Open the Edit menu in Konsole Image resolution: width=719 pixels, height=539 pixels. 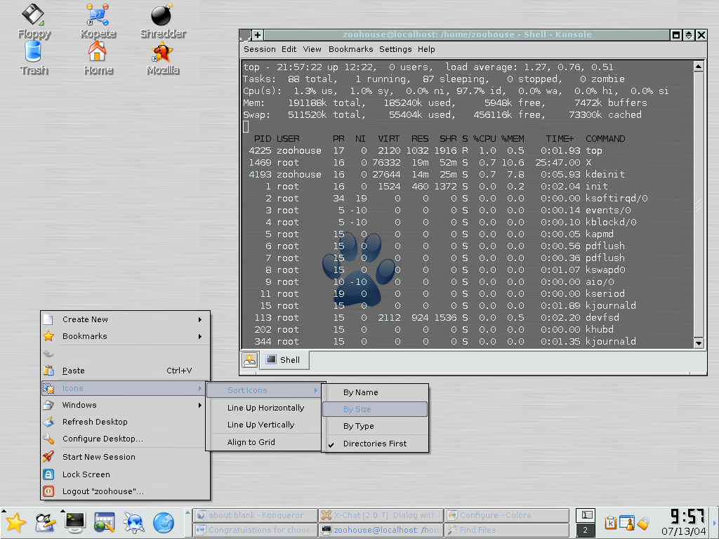289,49
